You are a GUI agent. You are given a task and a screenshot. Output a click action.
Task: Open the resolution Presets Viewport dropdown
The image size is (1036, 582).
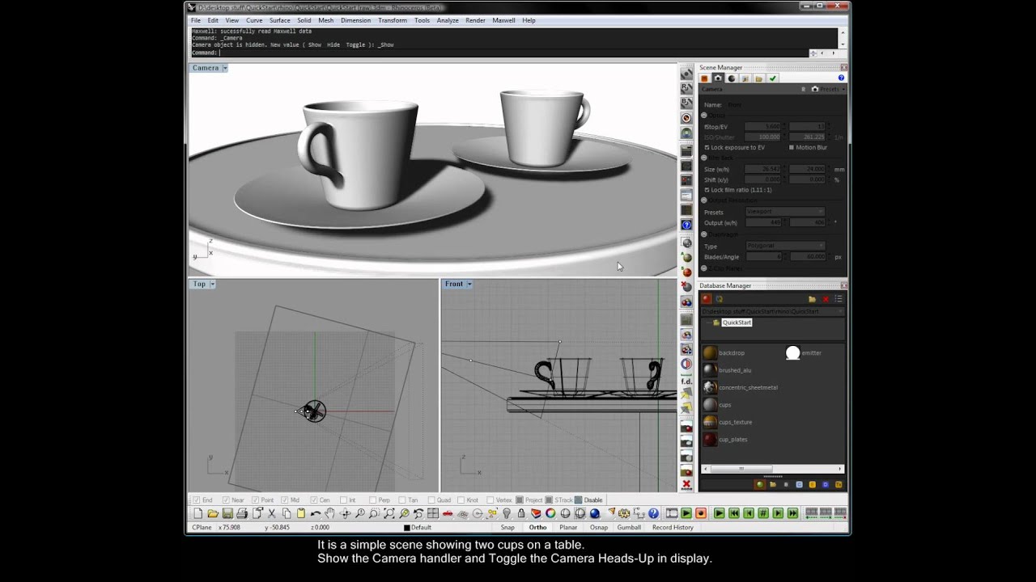(x=785, y=212)
